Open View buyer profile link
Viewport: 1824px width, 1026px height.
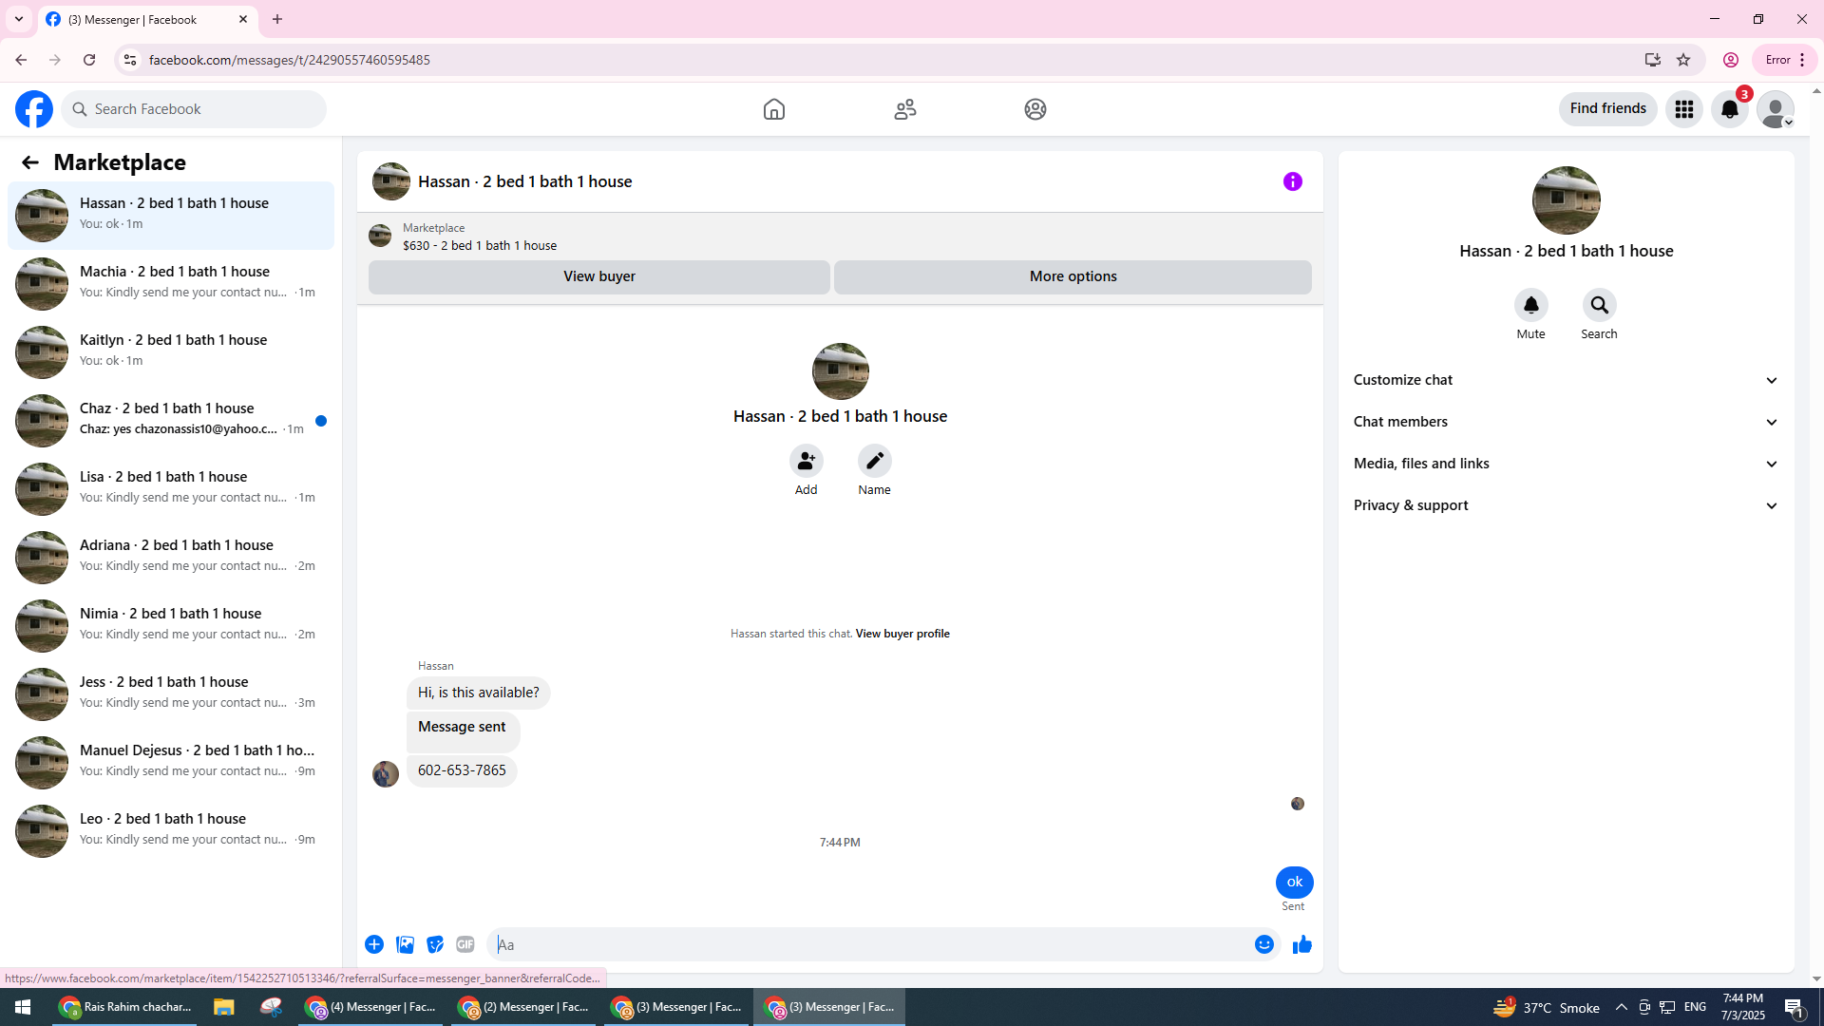[902, 634]
